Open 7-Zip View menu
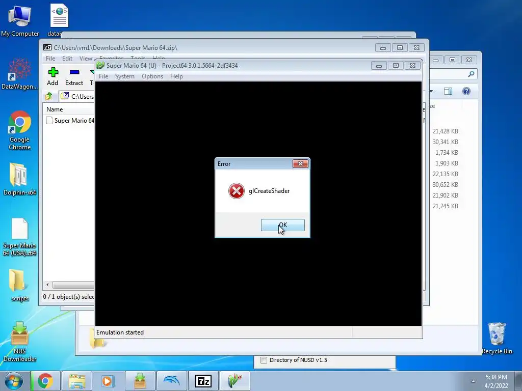The width and height of the screenshot is (522, 391). point(86,58)
